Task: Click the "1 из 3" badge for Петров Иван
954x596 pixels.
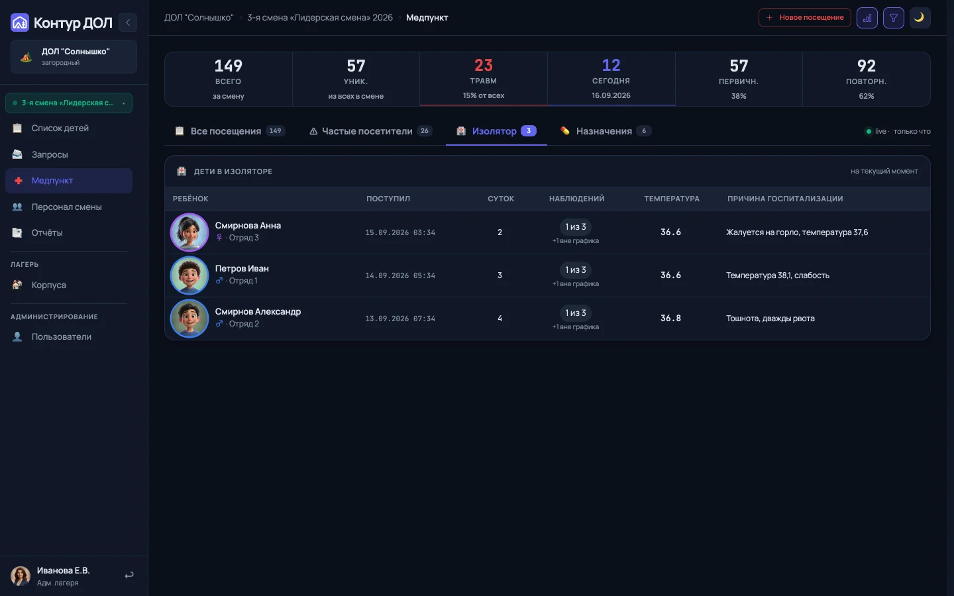Action: [576, 270]
